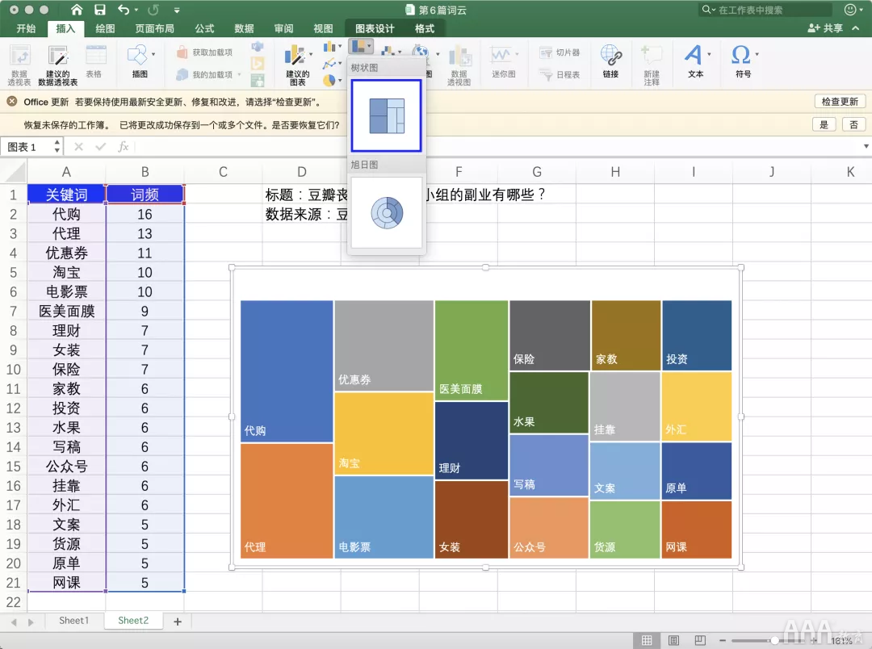The width and height of the screenshot is (872, 649).
Task: Click row 22 header
Action: pyautogui.click(x=14, y=601)
